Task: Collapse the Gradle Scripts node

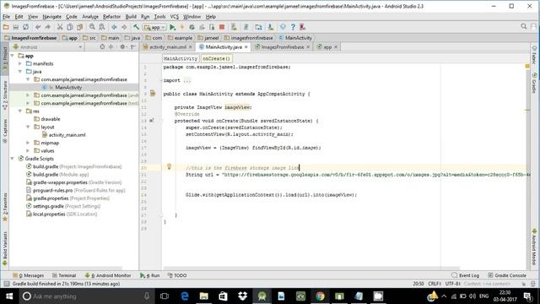Action: (x=13, y=159)
